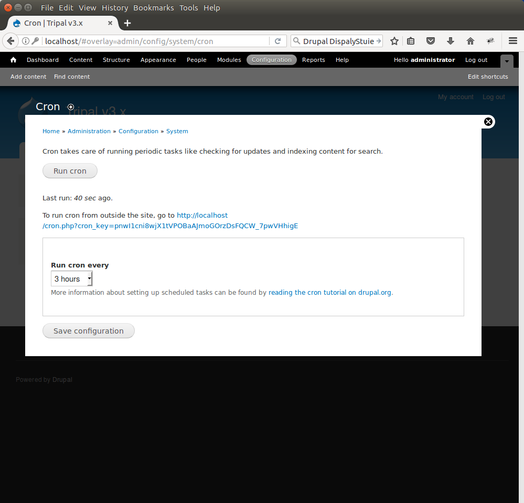Click the Administration breadcrumb link
Viewport: 524px width, 503px height.
(89, 131)
